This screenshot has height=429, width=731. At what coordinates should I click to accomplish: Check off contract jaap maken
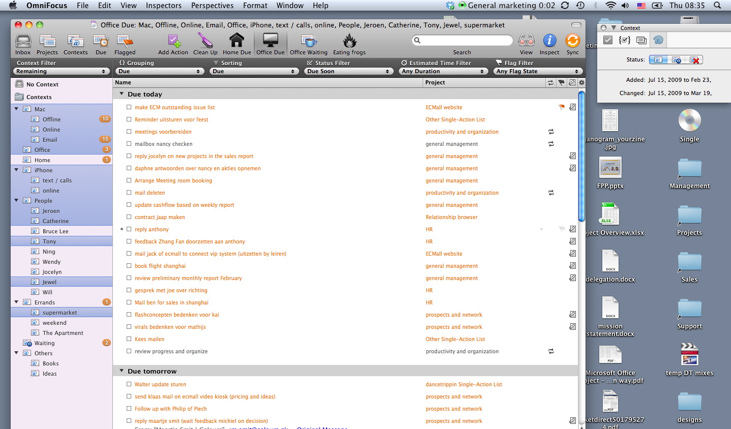coord(129,217)
